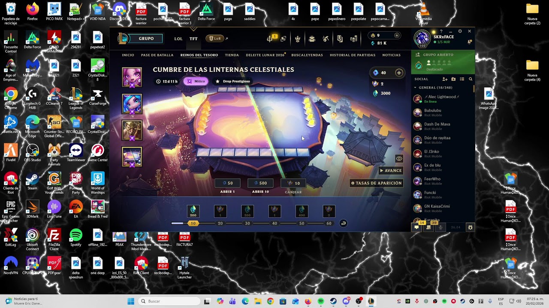The image size is (549, 308).
Task: Click the Canjear 10 button
Action: [x=293, y=183]
